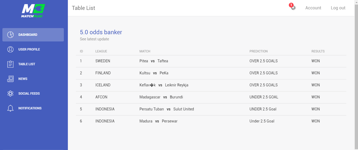This screenshot has height=150, width=358.
Task: Open the Social Feeds sidebar label
Action: coord(29,94)
